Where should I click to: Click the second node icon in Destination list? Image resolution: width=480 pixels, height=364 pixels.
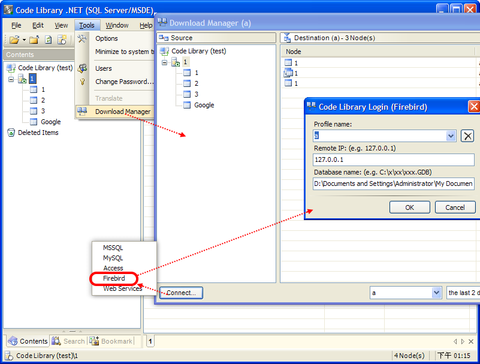click(x=288, y=73)
